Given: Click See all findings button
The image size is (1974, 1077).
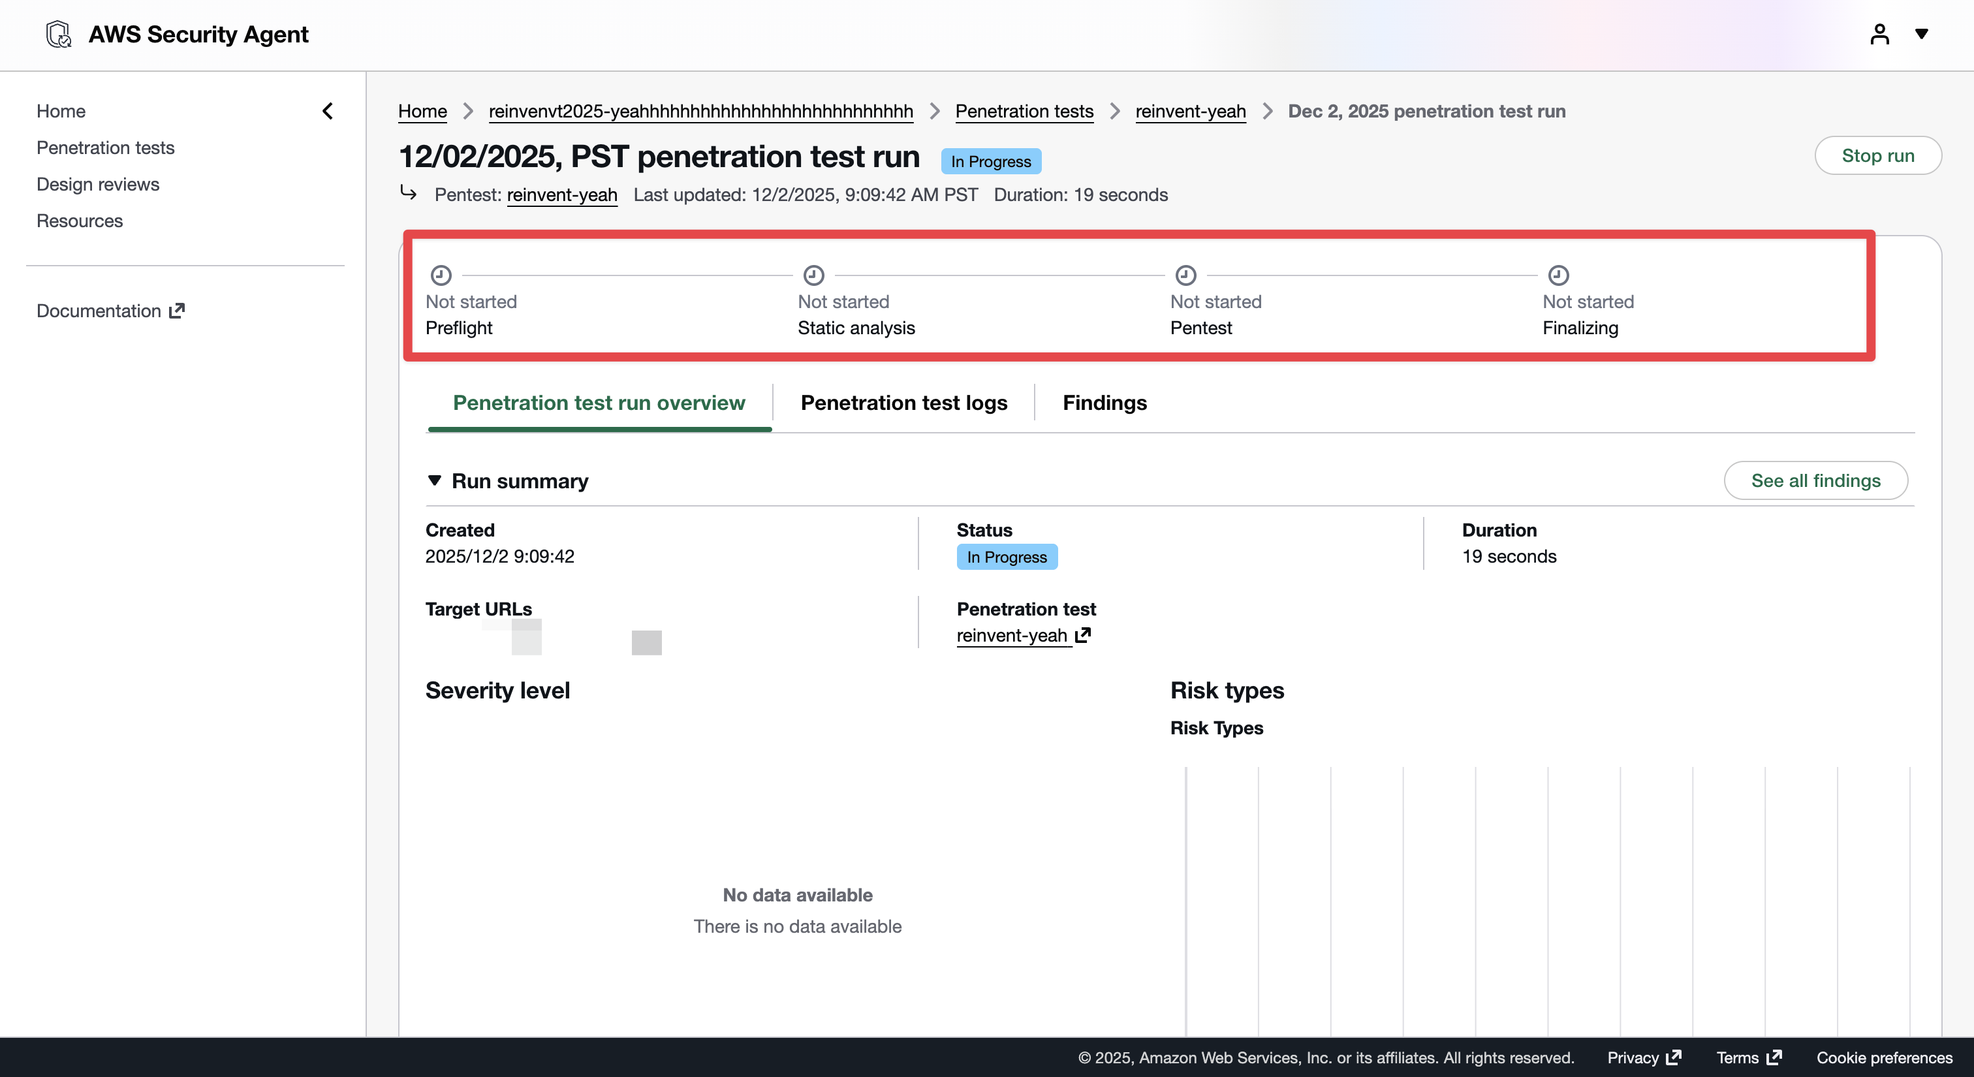Looking at the screenshot, I should (x=1815, y=480).
